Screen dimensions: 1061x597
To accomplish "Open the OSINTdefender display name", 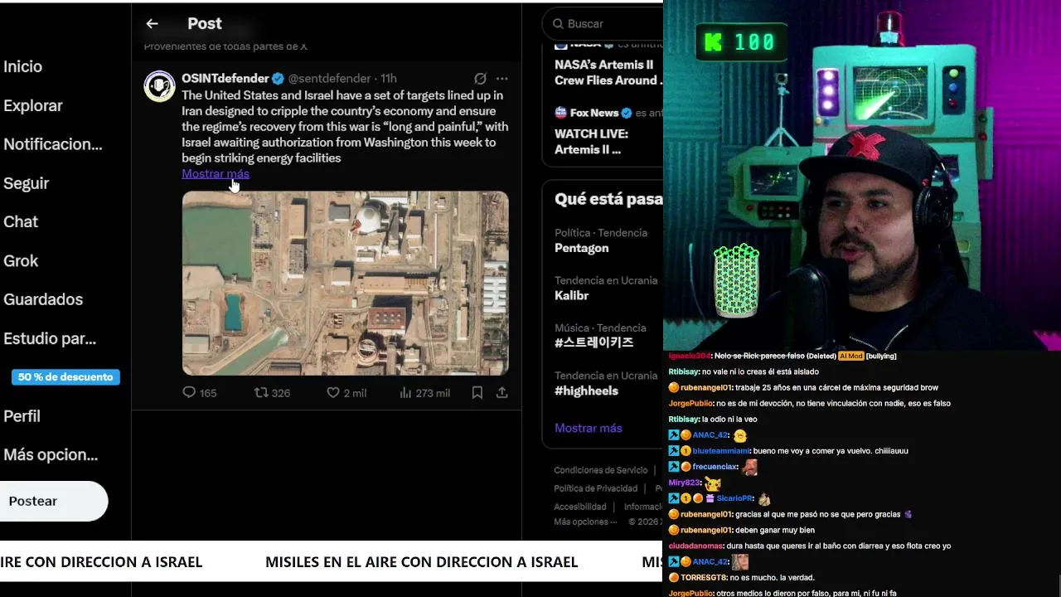I will (225, 79).
